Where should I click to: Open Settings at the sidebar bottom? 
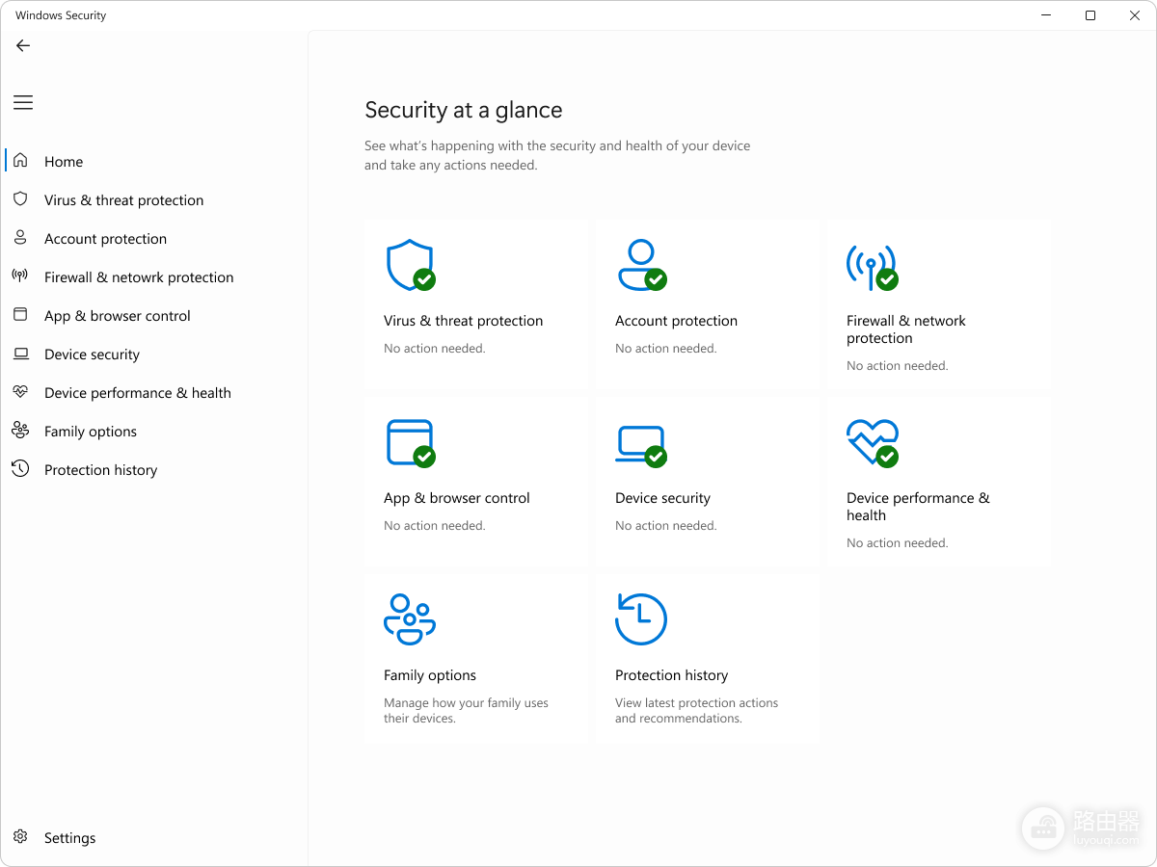point(69,838)
